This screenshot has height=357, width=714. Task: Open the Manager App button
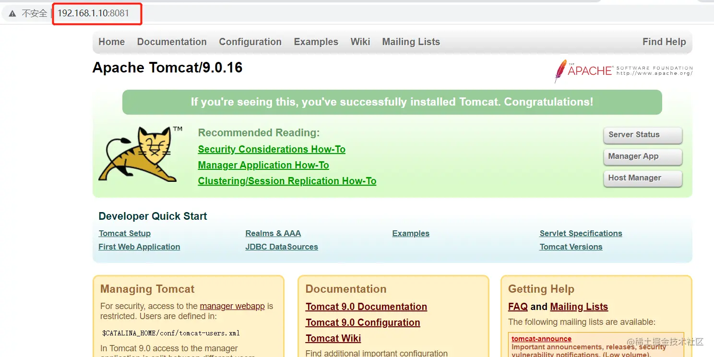tap(643, 156)
